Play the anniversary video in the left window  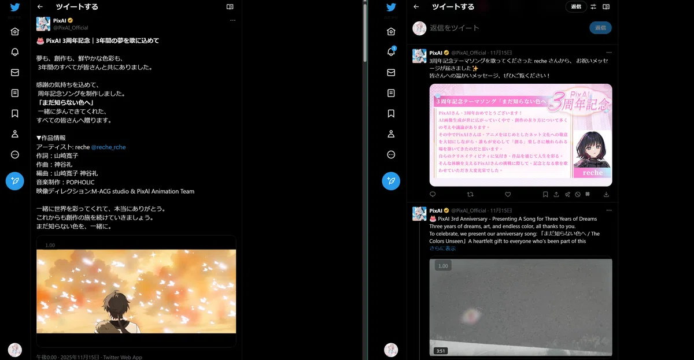(x=136, y=291)
